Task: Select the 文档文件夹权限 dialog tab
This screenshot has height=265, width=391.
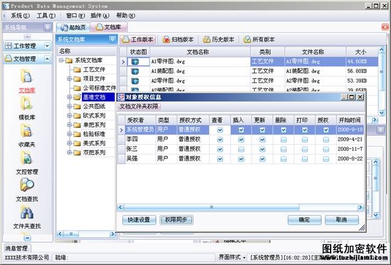Action: click(139, 107)
